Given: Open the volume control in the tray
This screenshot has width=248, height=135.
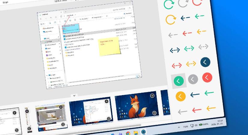Looking at the screenshot, I should (196, 125).
